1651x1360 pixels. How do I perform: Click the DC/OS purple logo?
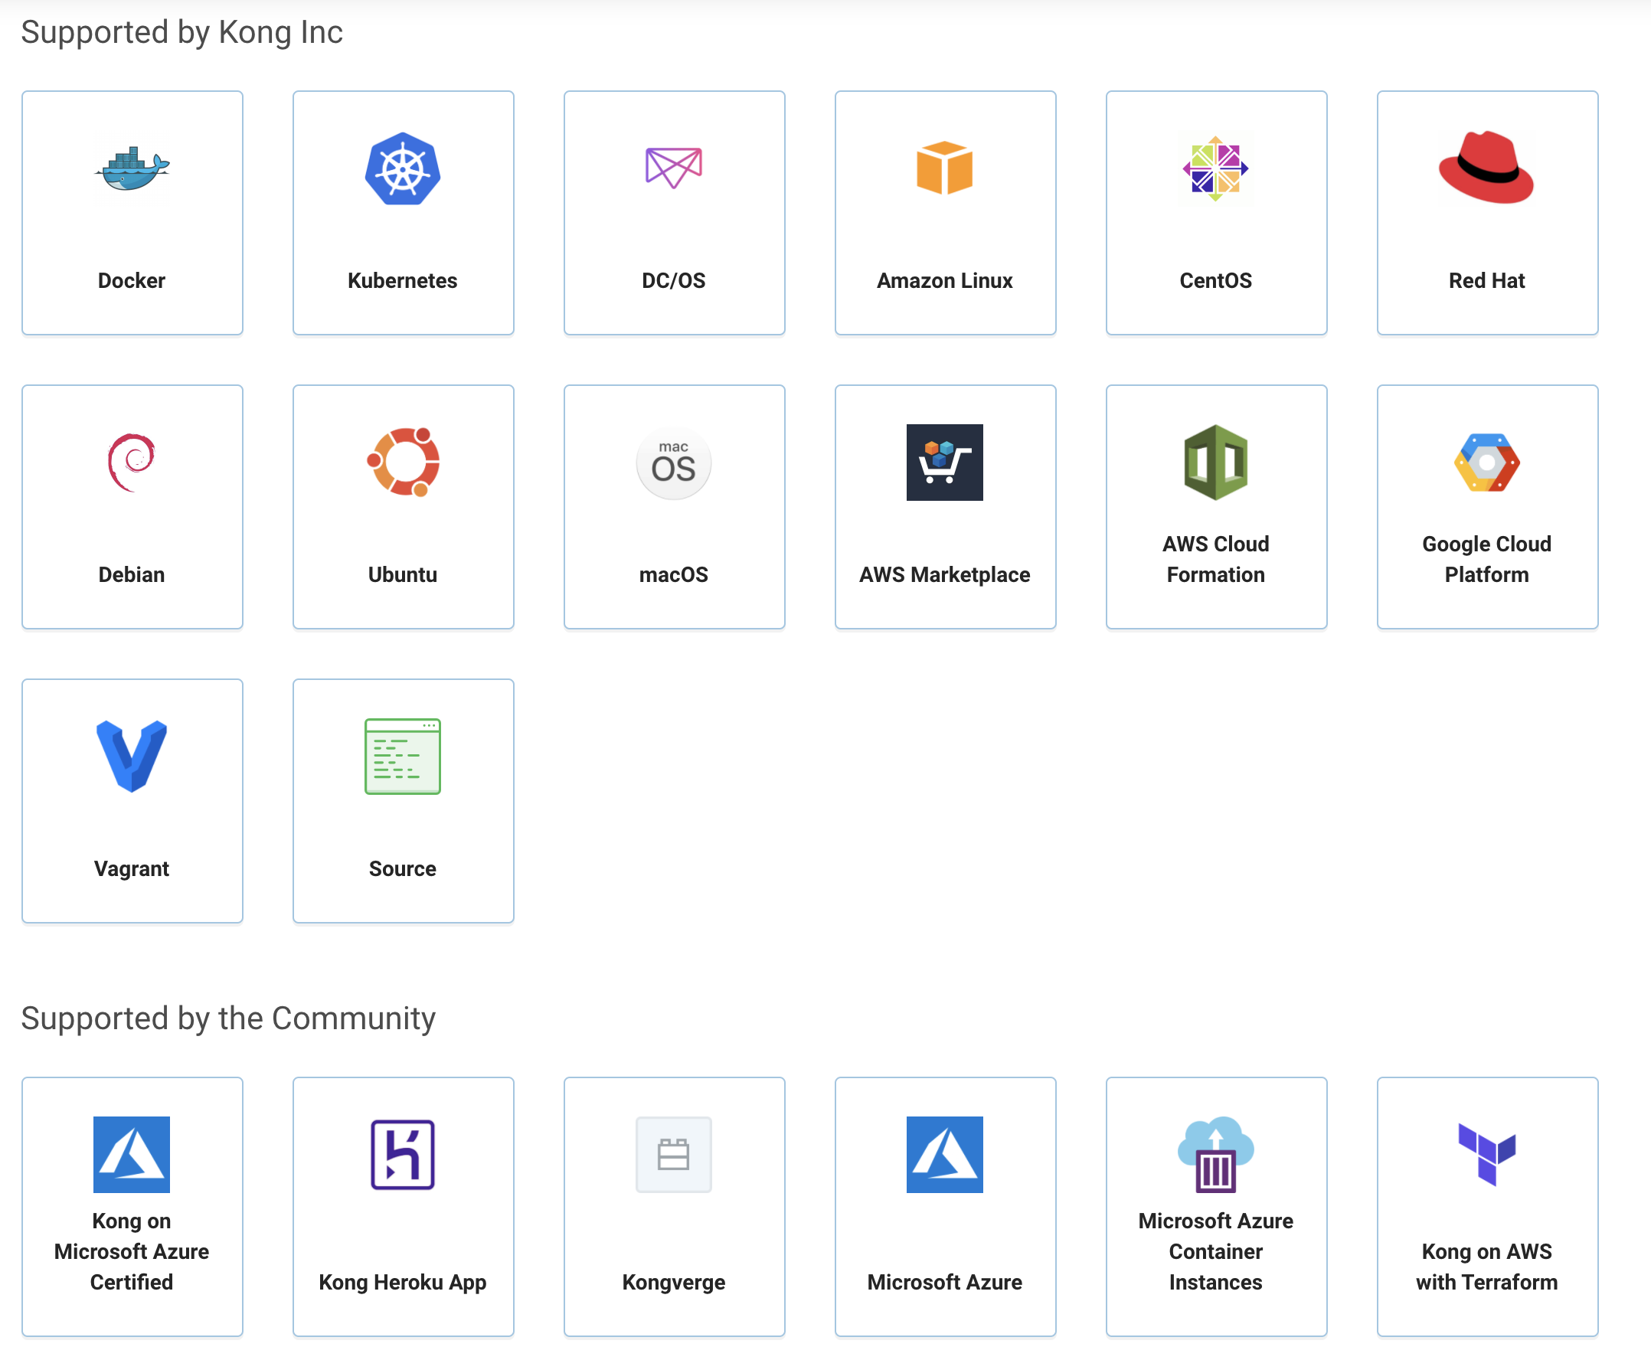(674, 168)
